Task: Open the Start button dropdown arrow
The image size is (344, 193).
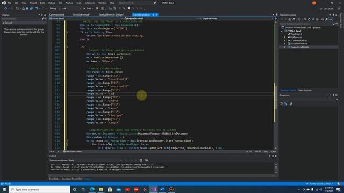Action: click(x=92, y=9)
